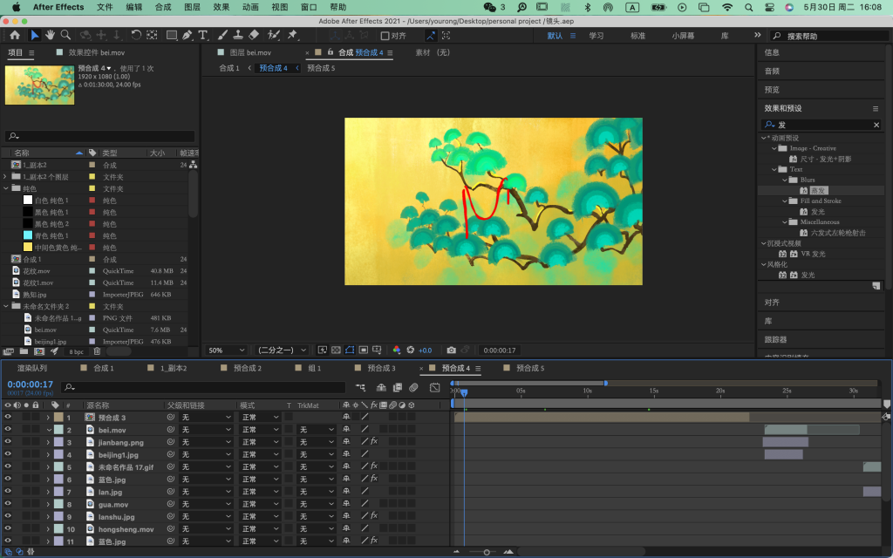Adjust the timeline zoom slider

(x=487, y=552)
